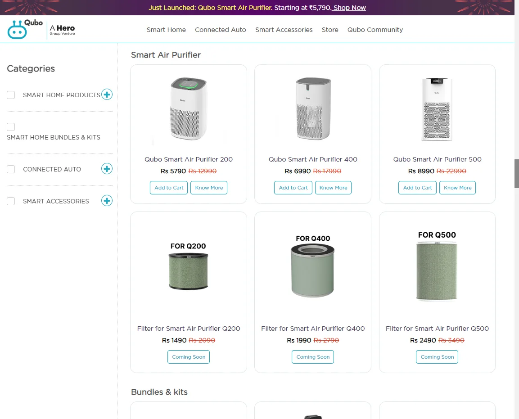Click Filter for Smart Air Purifier Q400 title
The width and height of the screenshot is (519, 419).
click(x=313, y=329)
